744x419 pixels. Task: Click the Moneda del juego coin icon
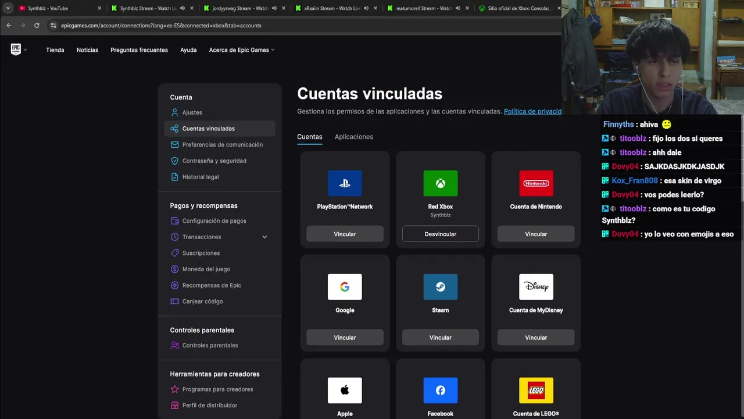pyautogui.click(x=174, y=269)
